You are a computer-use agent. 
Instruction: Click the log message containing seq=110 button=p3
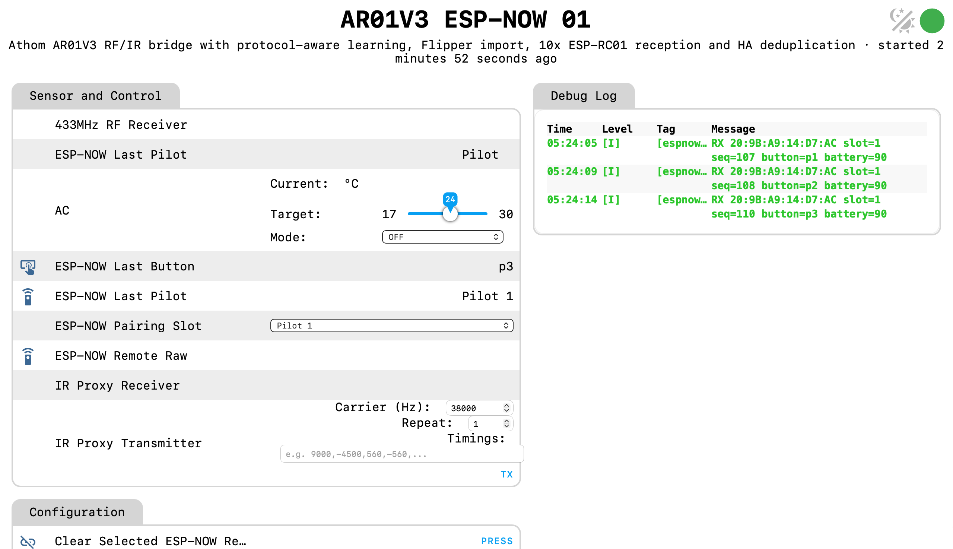point(799,207)
